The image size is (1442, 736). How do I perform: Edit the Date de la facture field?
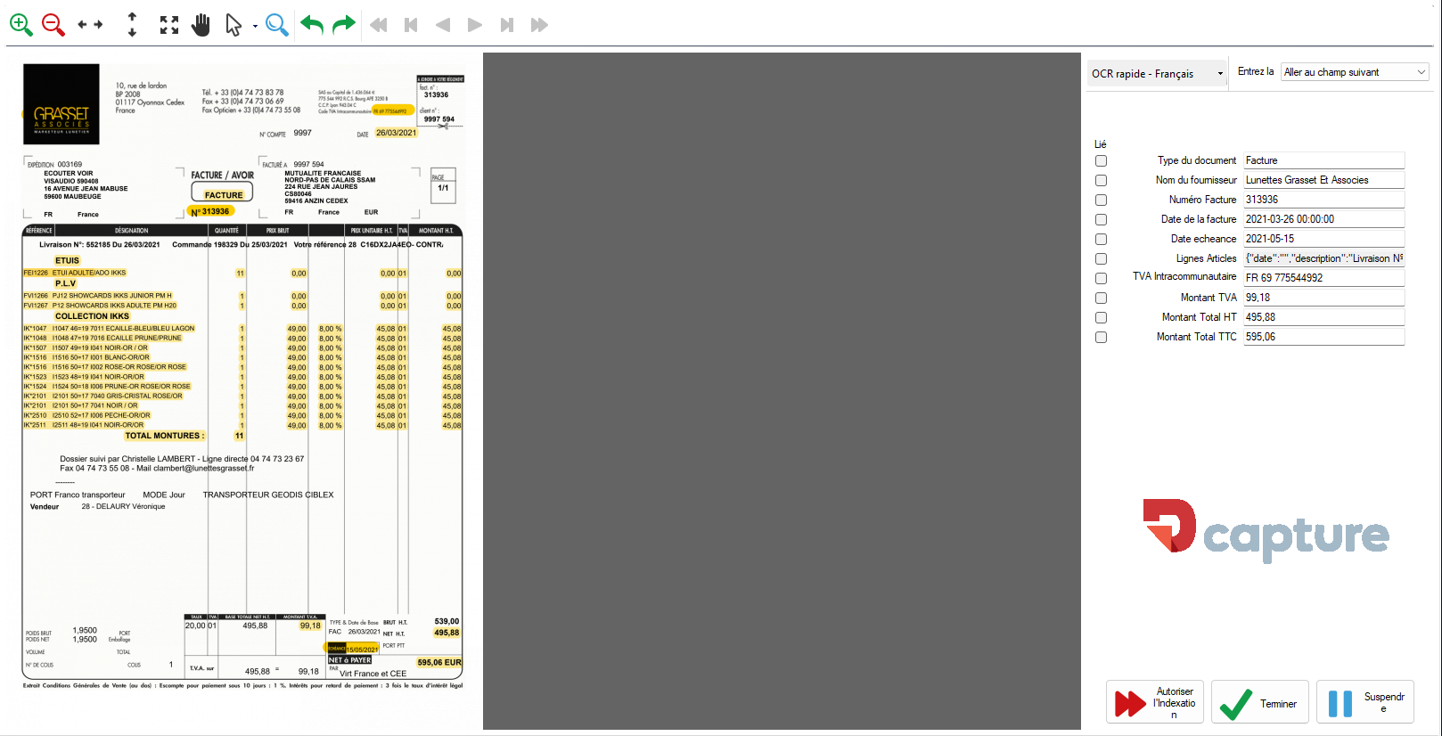click(x=1323, y=219)
